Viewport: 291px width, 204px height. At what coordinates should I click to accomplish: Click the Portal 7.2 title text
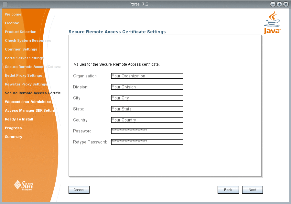(x=139, y=4)
